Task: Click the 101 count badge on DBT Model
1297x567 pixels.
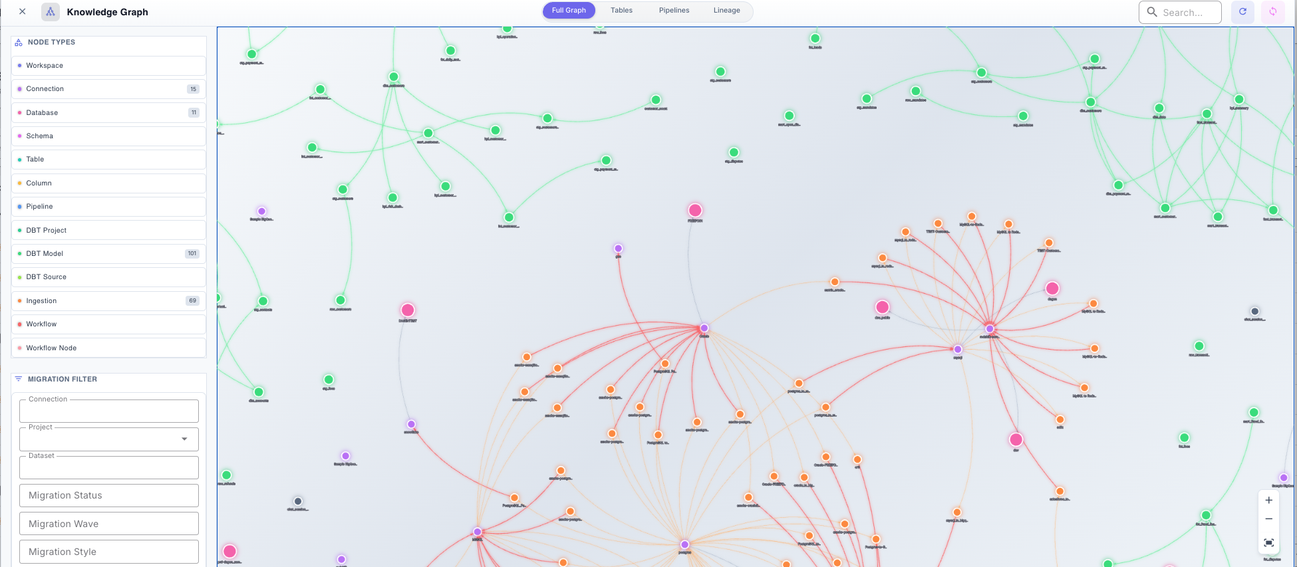Action: pyautogui.click(x=192, y=254)
